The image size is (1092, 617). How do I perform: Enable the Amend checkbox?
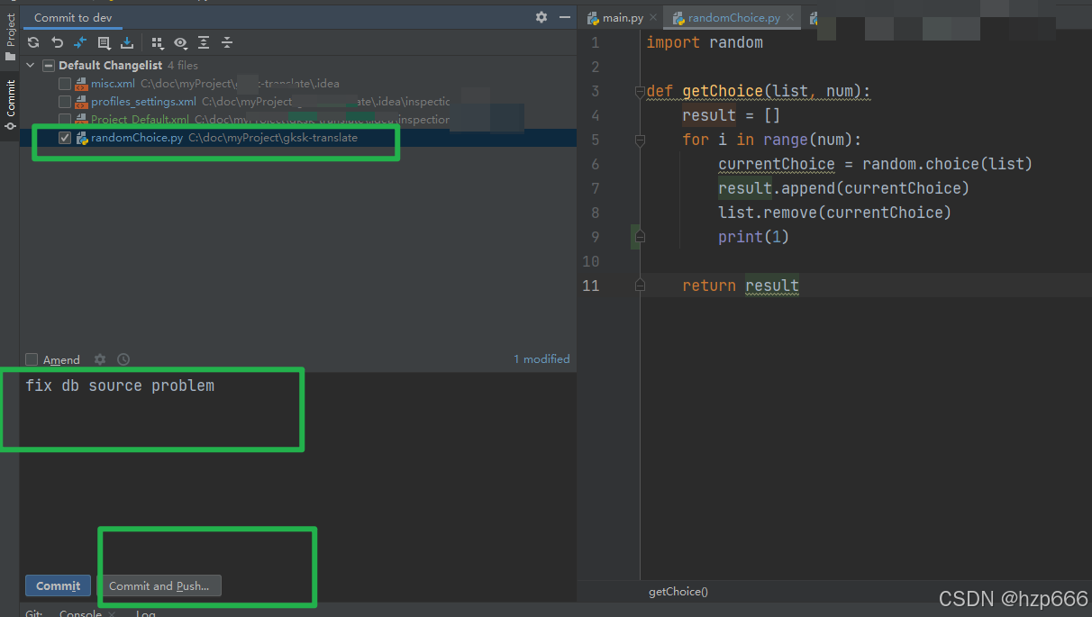[32, 358]
